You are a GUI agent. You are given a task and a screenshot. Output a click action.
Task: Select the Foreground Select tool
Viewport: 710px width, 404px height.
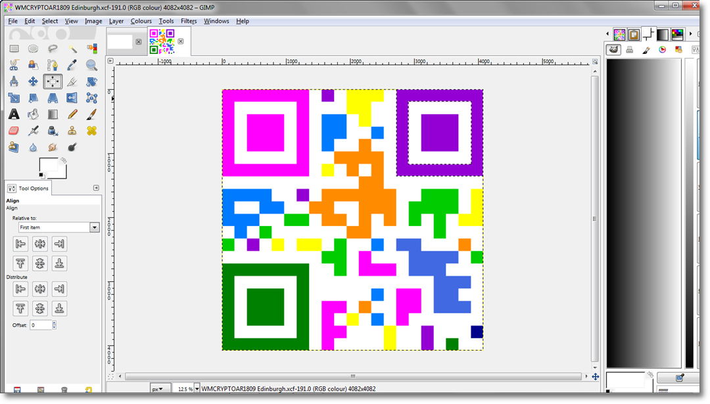click(33, 65)
